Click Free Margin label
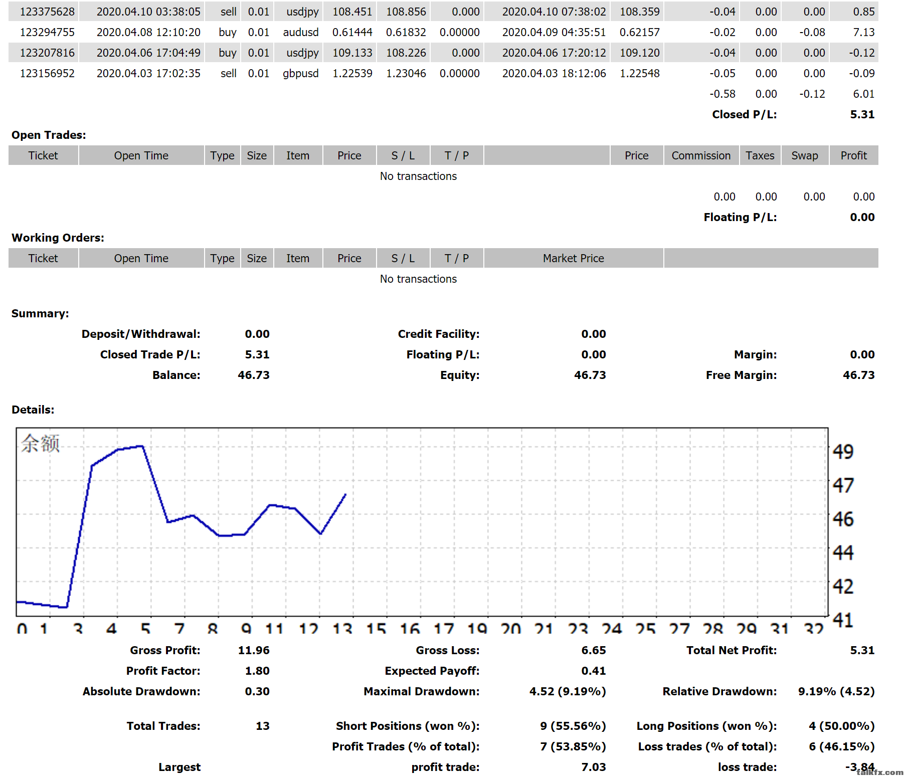Screen dimensions: 906x778 point(742,375)
